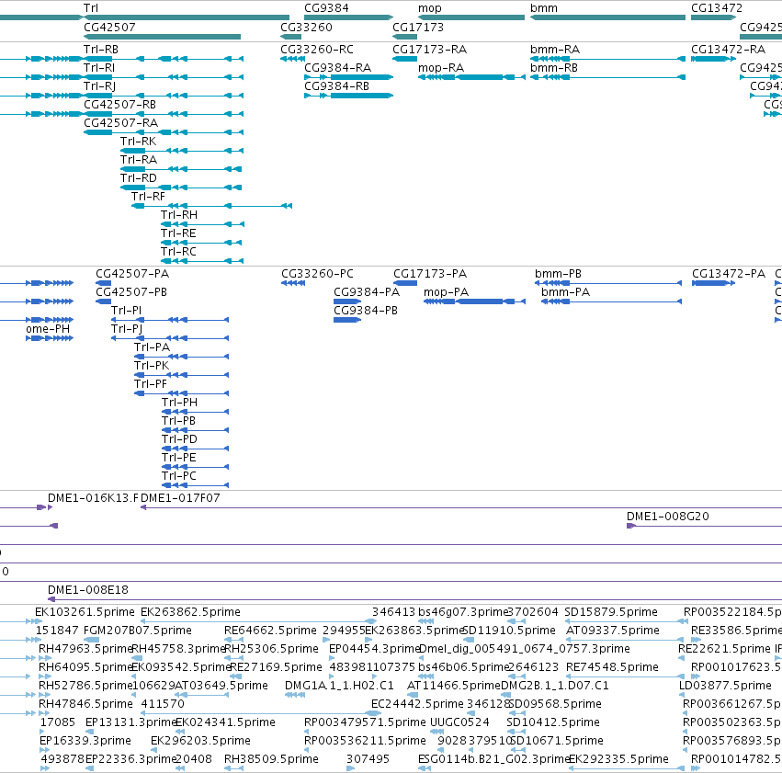Image resolution: width=782 pixels, height=773 pixels.
Task: Click the CG9384-RA transcript label
Action: [x=337, y=68]
